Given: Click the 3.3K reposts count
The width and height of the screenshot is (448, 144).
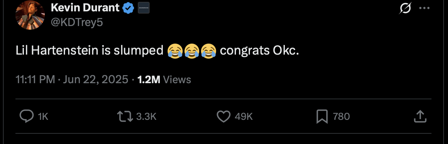Looking at the screenshot, I should (146, 117).
